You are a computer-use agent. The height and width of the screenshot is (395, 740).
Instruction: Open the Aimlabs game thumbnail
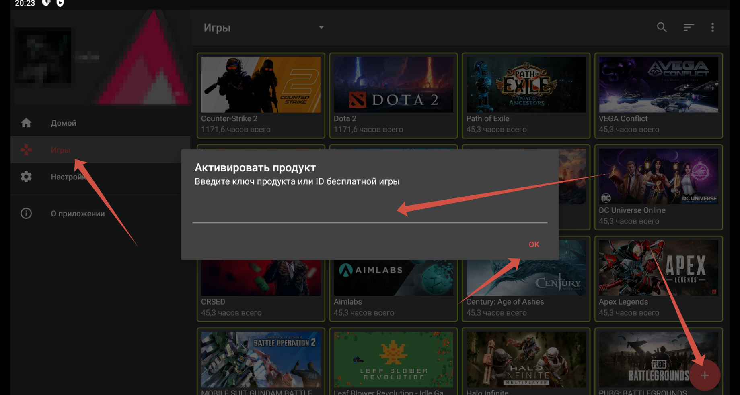tap(393, 278)
